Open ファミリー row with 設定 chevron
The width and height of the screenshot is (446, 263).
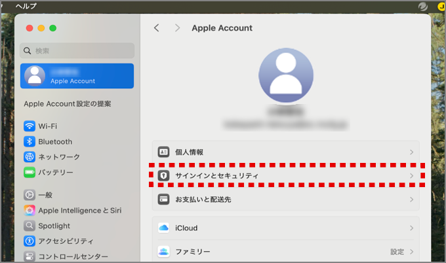pos(411,251)
